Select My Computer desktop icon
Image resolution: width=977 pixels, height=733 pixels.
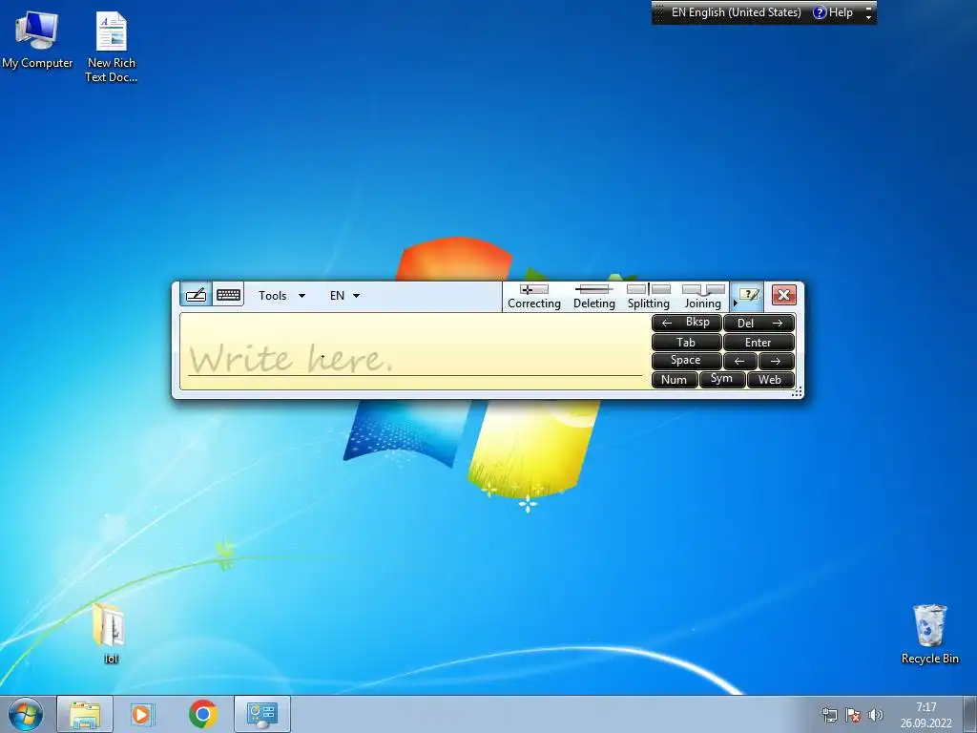click(37, 40)
